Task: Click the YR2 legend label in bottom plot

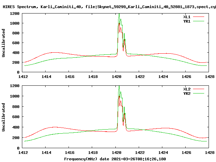Action: pyautogui.click(x=187, y=93)
